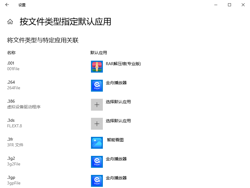Change the RAR解压缩(专业版) default app label

click(x=123, y=64)
